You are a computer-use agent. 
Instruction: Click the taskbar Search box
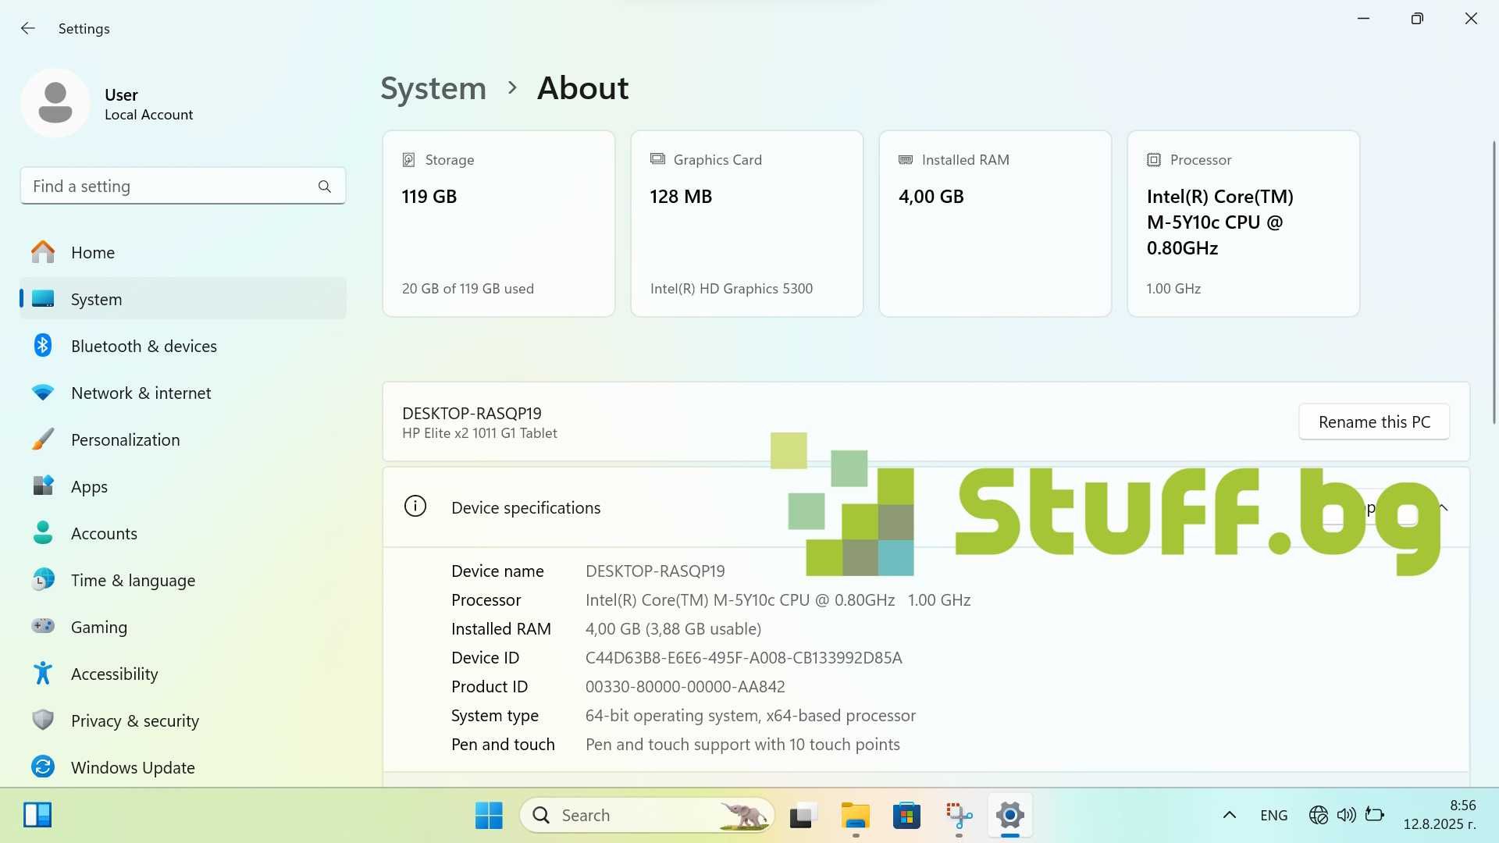click(646, 816)
